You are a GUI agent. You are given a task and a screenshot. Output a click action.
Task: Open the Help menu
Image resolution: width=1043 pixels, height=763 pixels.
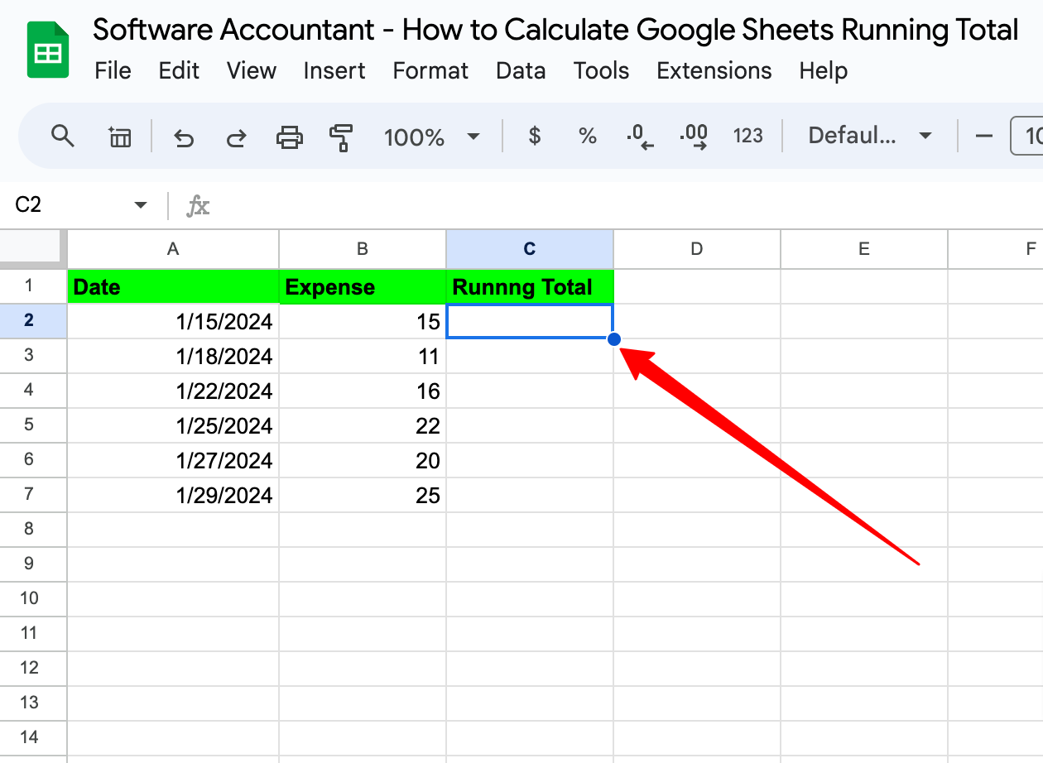824,71
